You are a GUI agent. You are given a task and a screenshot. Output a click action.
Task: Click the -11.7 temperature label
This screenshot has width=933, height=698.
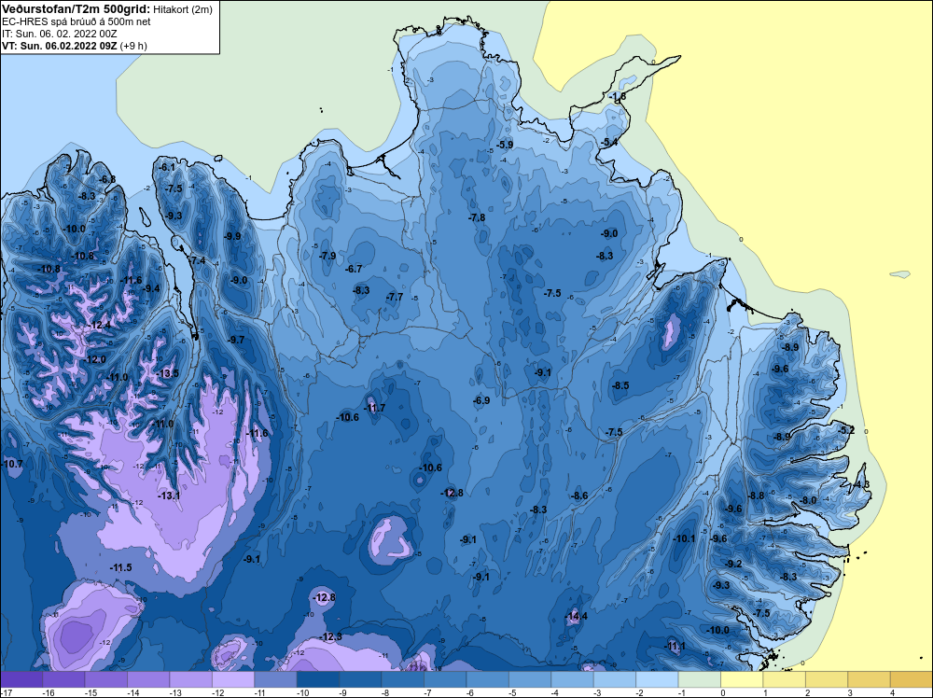(374, 408)
